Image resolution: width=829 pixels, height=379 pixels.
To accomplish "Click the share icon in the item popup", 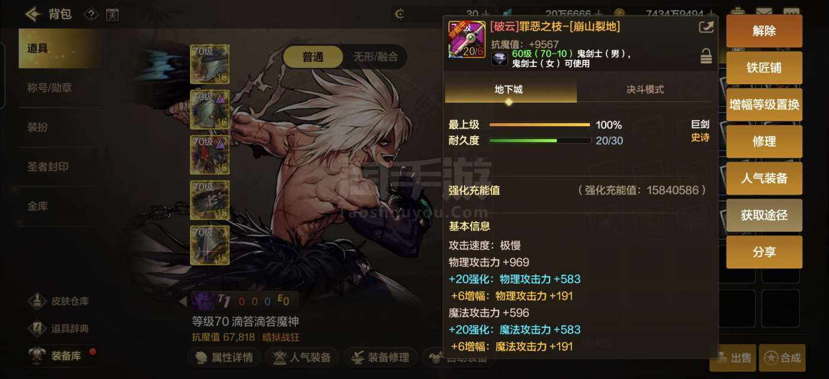I will pyautogui.click(x=706, y=27).
